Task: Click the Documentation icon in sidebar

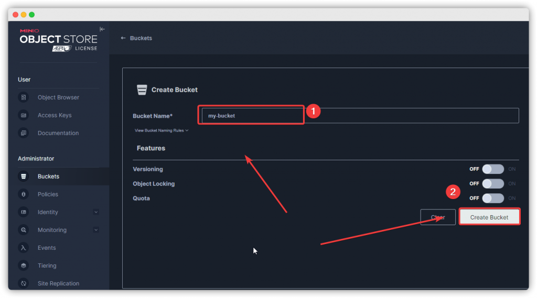Action: [x=24, y=133]
